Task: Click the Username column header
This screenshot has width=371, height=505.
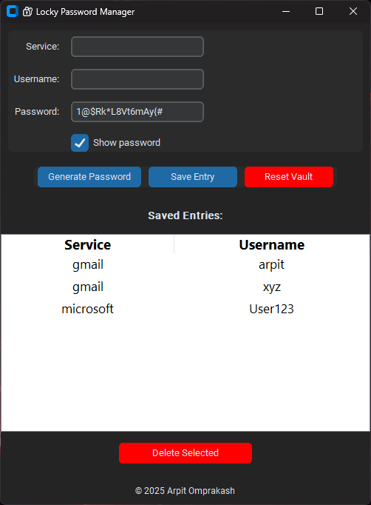Action: [272, 245]
